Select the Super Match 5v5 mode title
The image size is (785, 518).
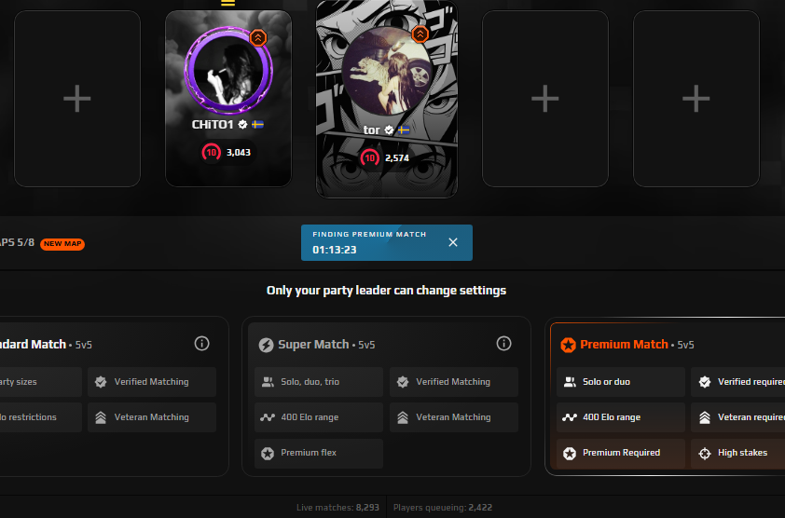(x=326, y=345)
